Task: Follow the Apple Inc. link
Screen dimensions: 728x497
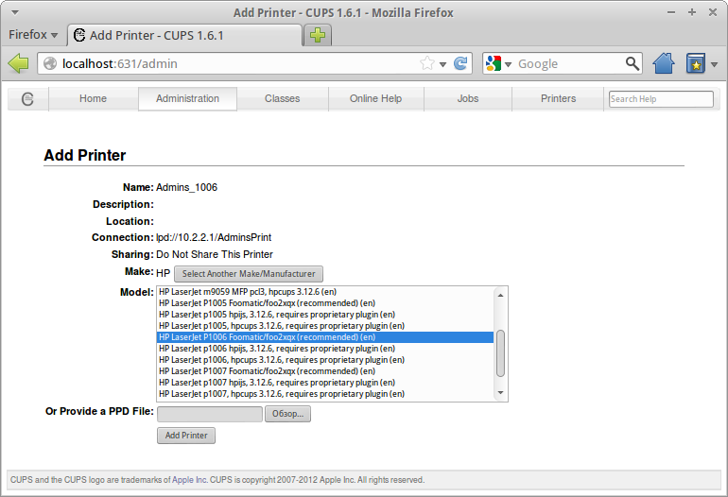Action: click(x=189, y=480)
